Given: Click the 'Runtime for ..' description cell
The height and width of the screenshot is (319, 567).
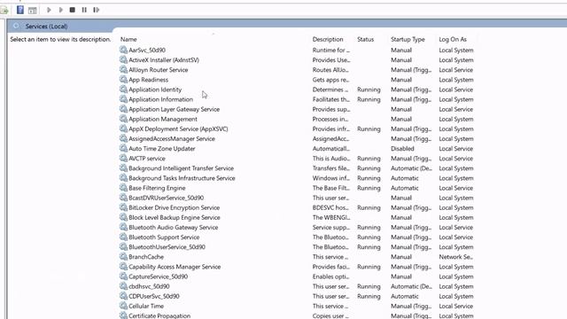Looking at the screenshot, I should click(330, 50).
